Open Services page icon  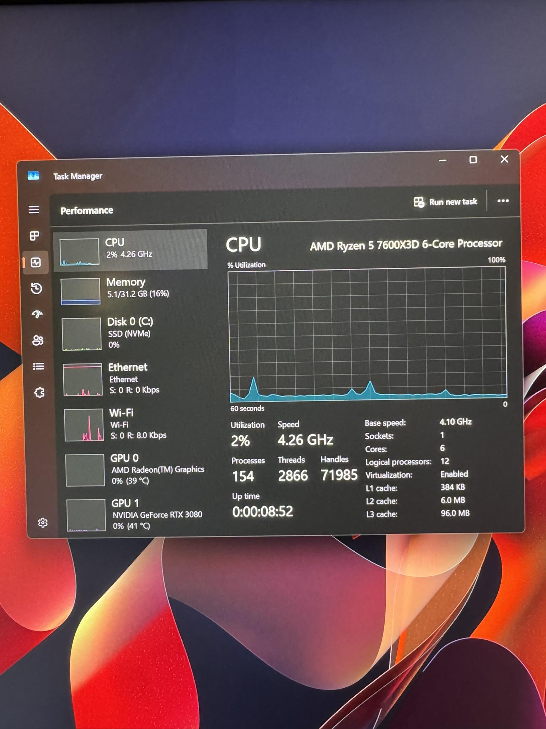(x=39, y=393)
